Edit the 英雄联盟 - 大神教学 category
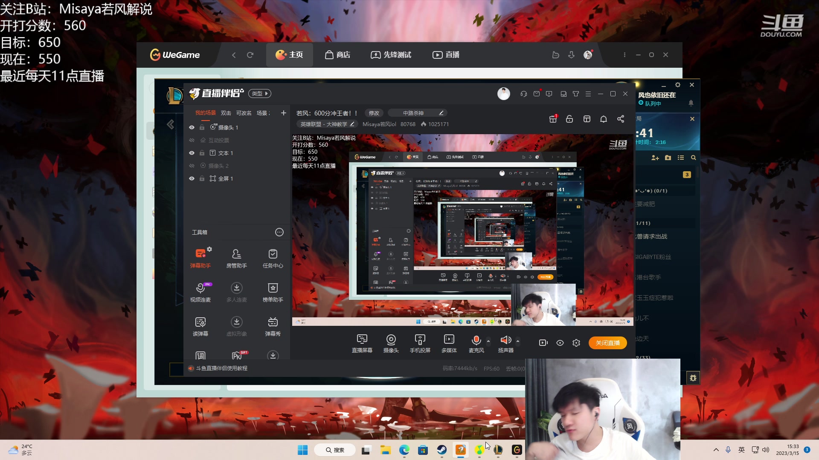Screen dimensions: 819x460 [327, 124]
